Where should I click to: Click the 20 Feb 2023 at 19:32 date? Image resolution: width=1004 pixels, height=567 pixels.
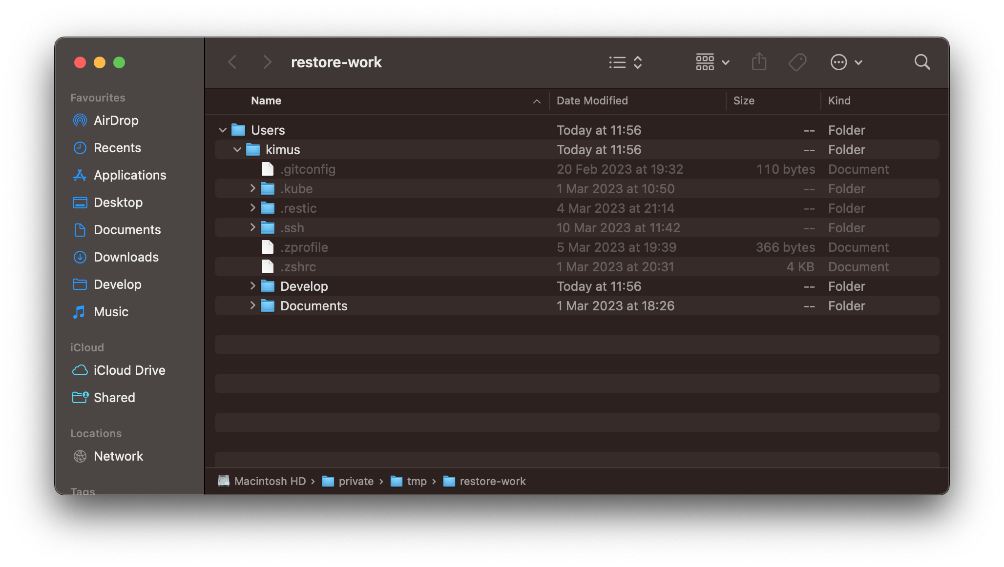click(x=620, y=169)
